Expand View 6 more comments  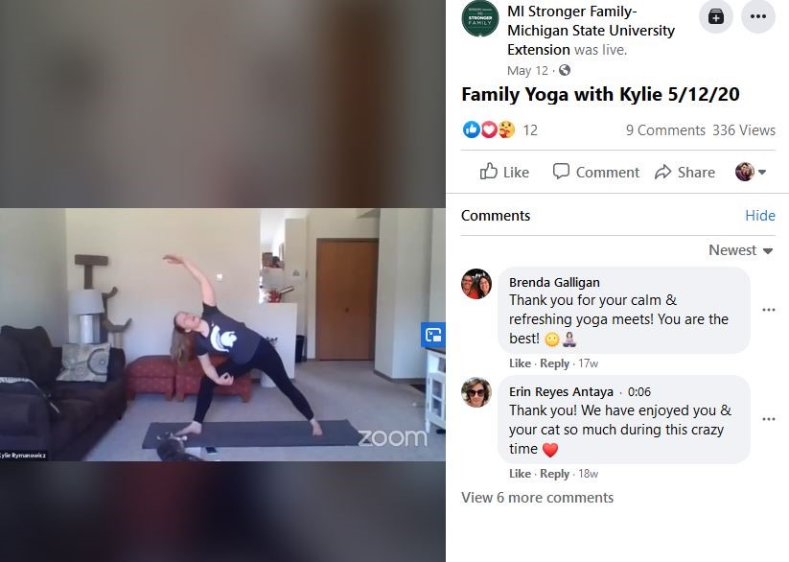tap(536, 497)
